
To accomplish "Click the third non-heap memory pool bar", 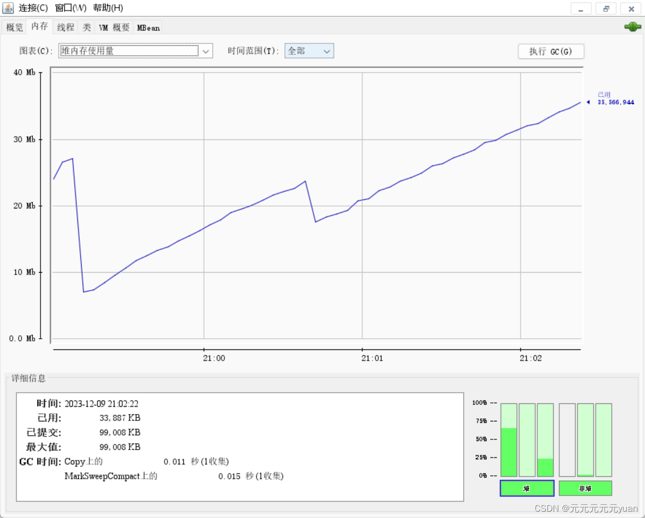I will click(604, 440).
